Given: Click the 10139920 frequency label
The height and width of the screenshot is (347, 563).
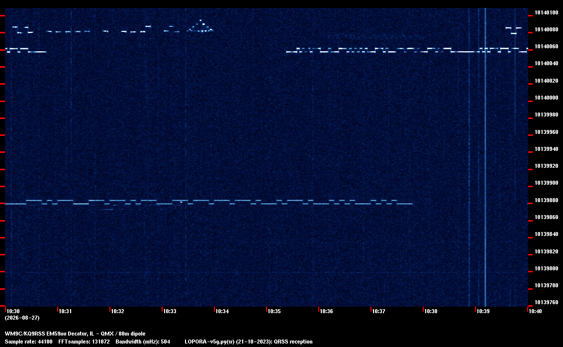Looking at the screenshot, I should tap(547, 166).
